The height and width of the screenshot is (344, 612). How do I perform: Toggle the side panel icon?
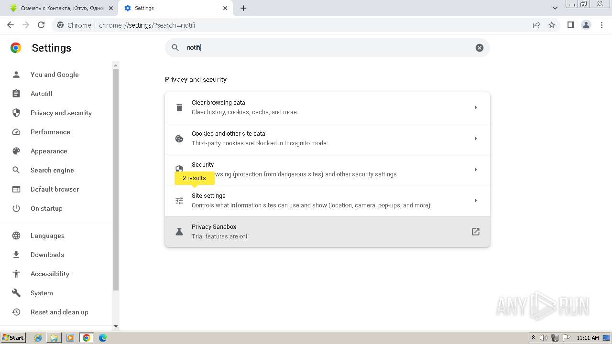570,25
